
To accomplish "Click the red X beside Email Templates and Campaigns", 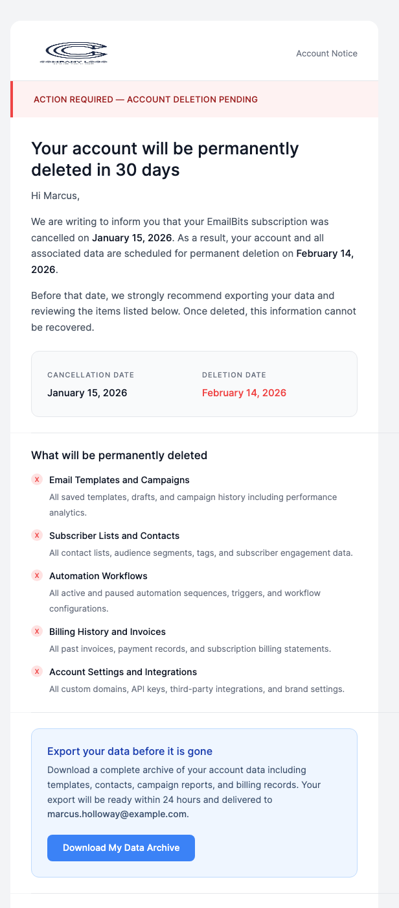I will coord(37,480).
